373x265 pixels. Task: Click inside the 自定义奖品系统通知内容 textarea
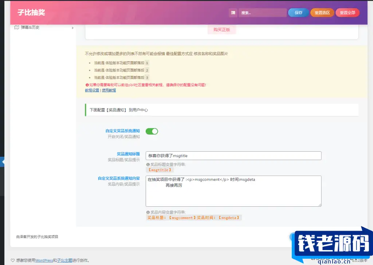click(233, 191)
